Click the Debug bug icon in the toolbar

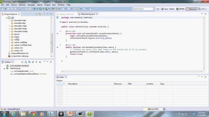point(35,9)
